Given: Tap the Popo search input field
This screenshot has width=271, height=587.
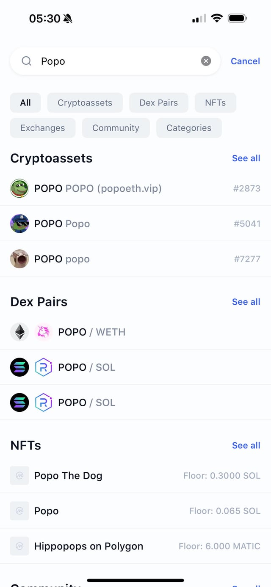Looking at the screenshot, I should tap(114, 61).
